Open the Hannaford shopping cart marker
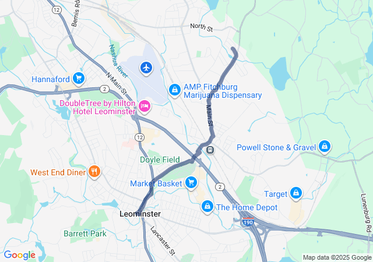373x262 pixels. [79, 79]
